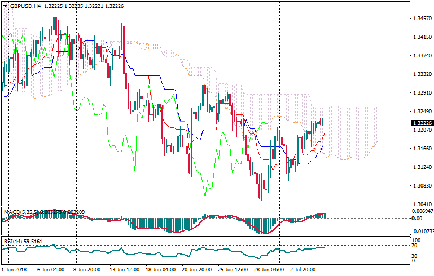The height and width of the screenshot is (276, 434).
Task: Click the 25 Jun 12:00 time label
Action: (x=231, y=270)
